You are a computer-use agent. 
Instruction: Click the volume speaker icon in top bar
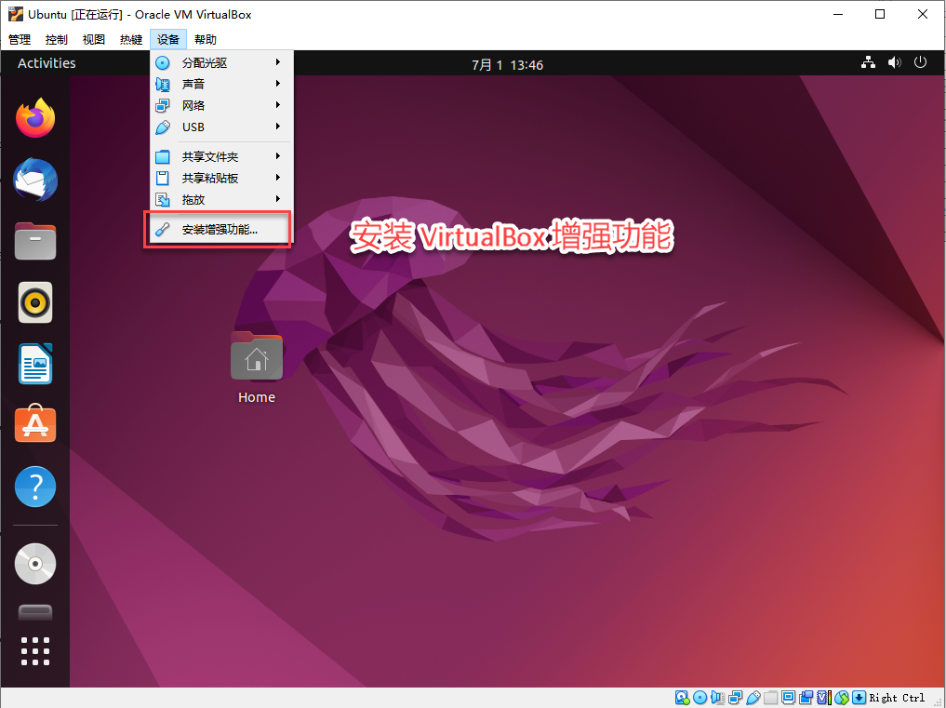click(894, 62)
